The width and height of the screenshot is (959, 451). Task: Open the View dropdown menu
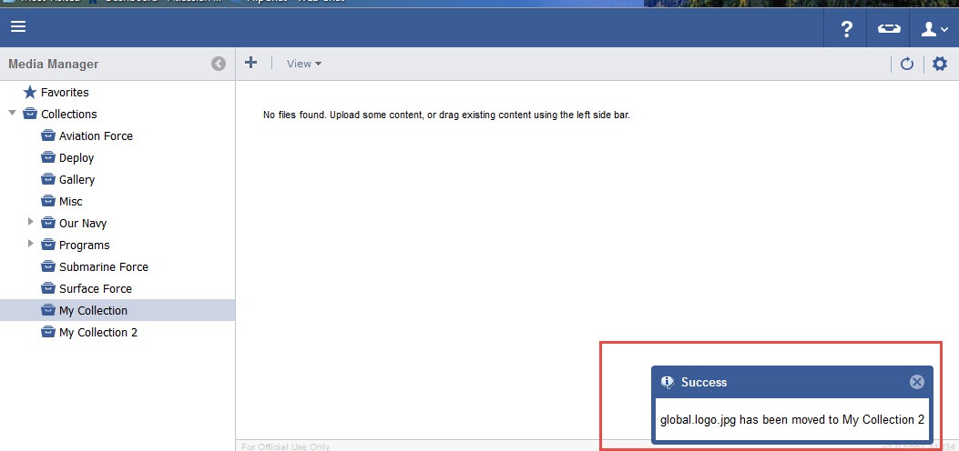coord(303,64)
